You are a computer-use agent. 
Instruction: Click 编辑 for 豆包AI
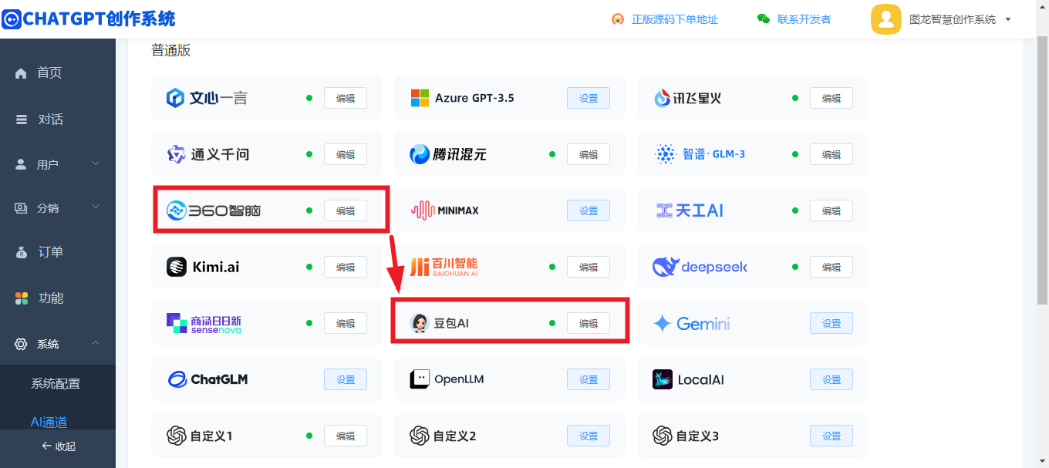coord(589,323)
